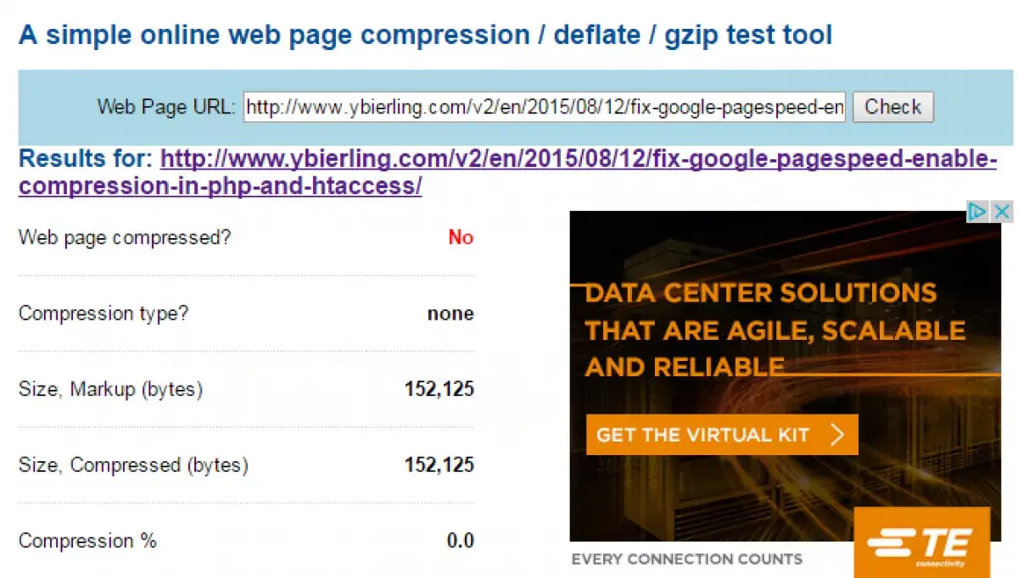
Task: Click the GET THE VIRTUAL KIT button
Action: click(x=722, y=435)
